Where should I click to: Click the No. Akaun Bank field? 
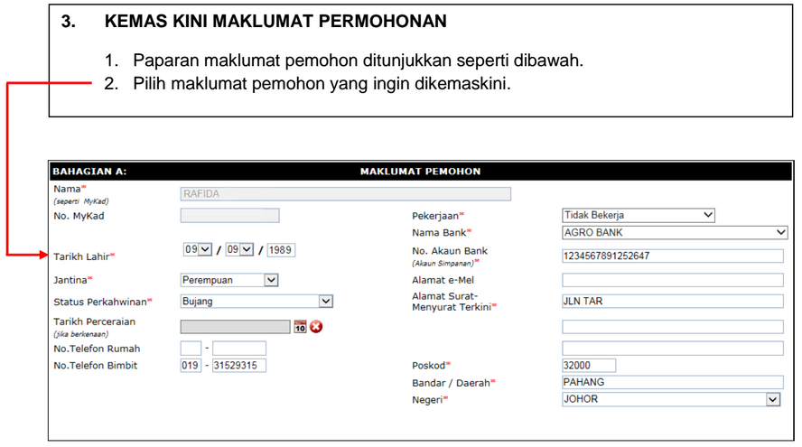pyautogui.click(x=673, y=256)
